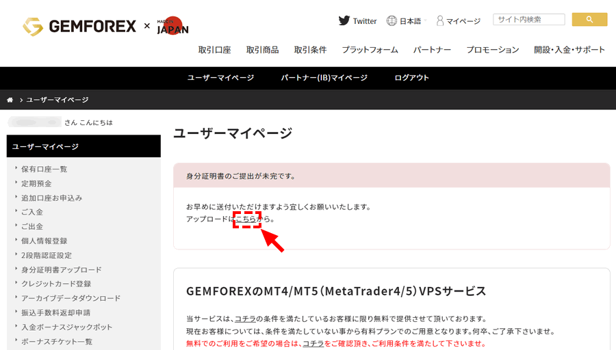Viewport: 616px width, 350px height.
Task: Click the GEMFOREX logo
Action: tap(79, 26)
